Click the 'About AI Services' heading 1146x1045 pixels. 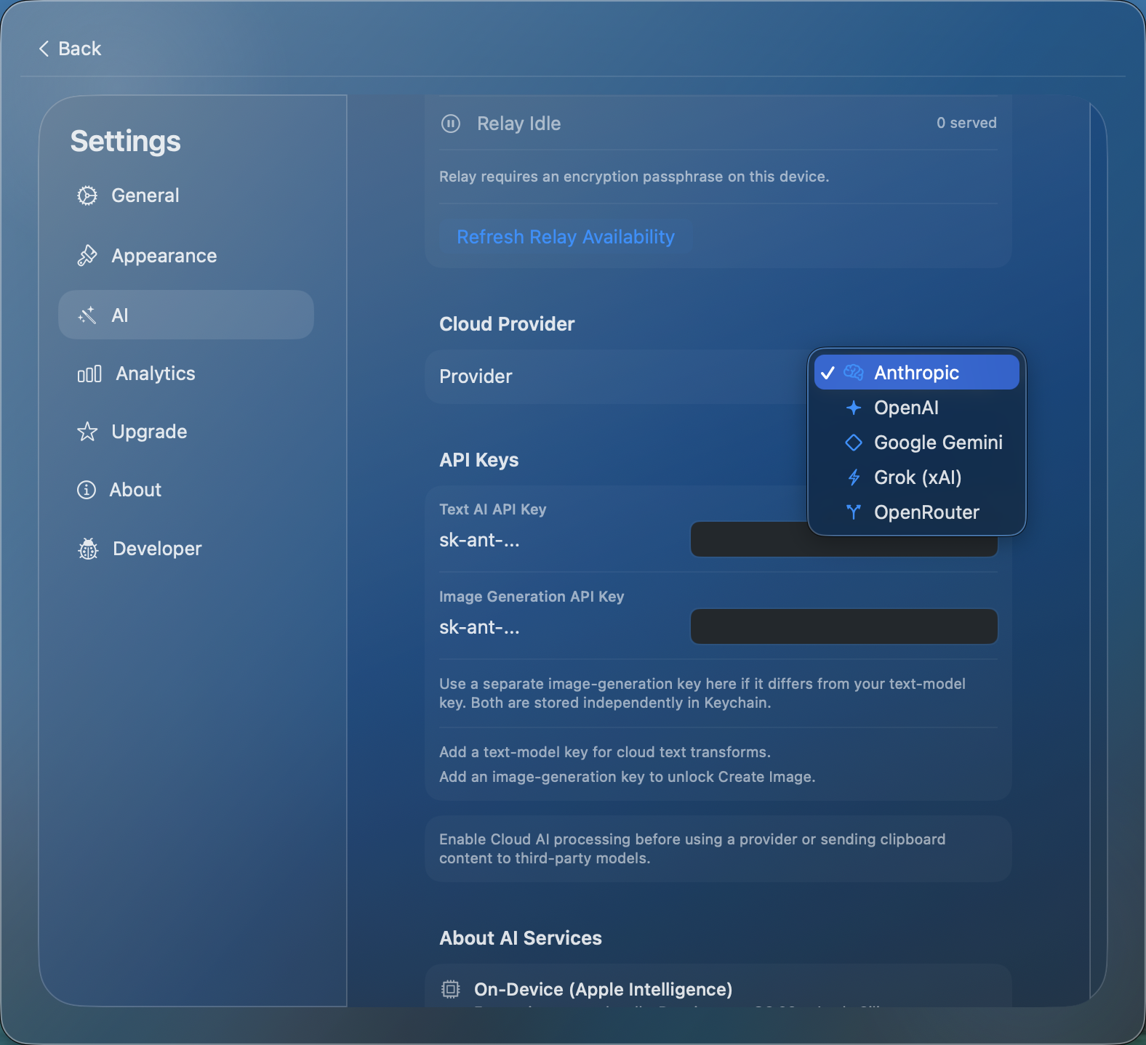[x=521, y=938]
